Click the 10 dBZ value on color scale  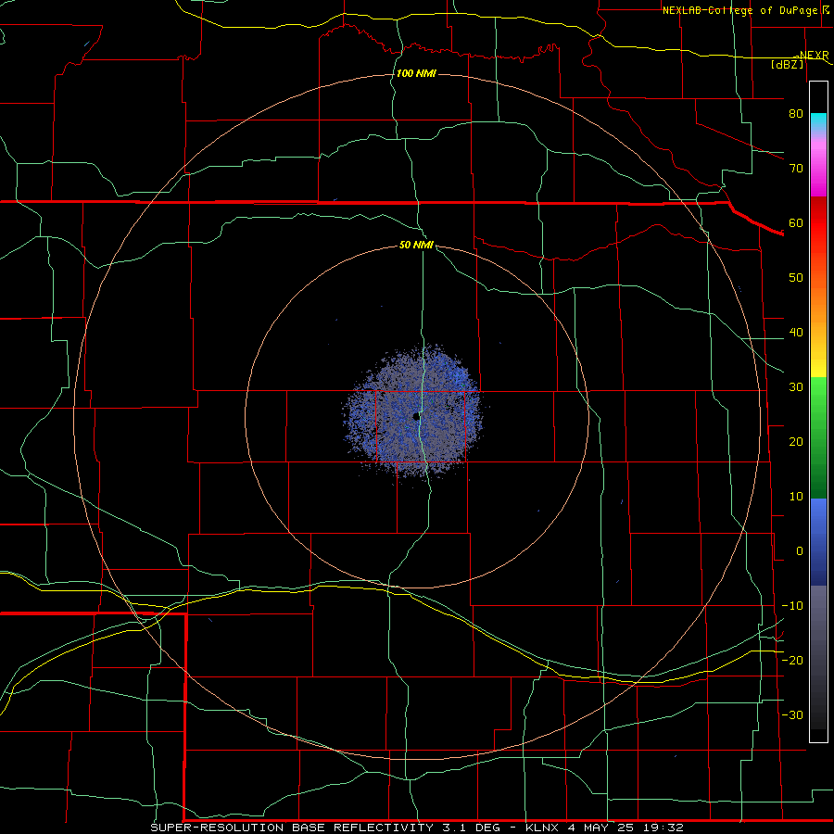tap(796, 497)
